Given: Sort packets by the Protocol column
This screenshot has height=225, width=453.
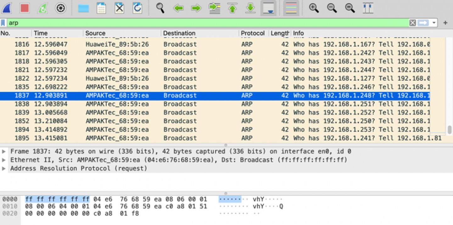Looking at the screenshot, I should click(x=254, y=33).
